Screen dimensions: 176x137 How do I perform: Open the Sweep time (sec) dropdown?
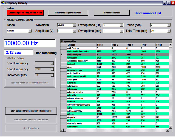pos(121,31)
